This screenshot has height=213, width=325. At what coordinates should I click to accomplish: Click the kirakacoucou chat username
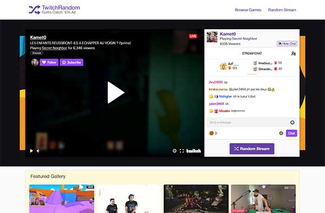tap(218, 89)
